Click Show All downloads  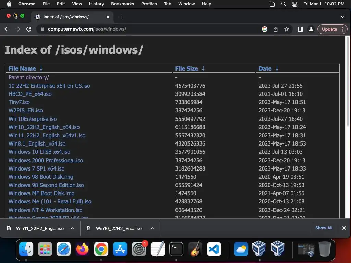click(324, 228)
